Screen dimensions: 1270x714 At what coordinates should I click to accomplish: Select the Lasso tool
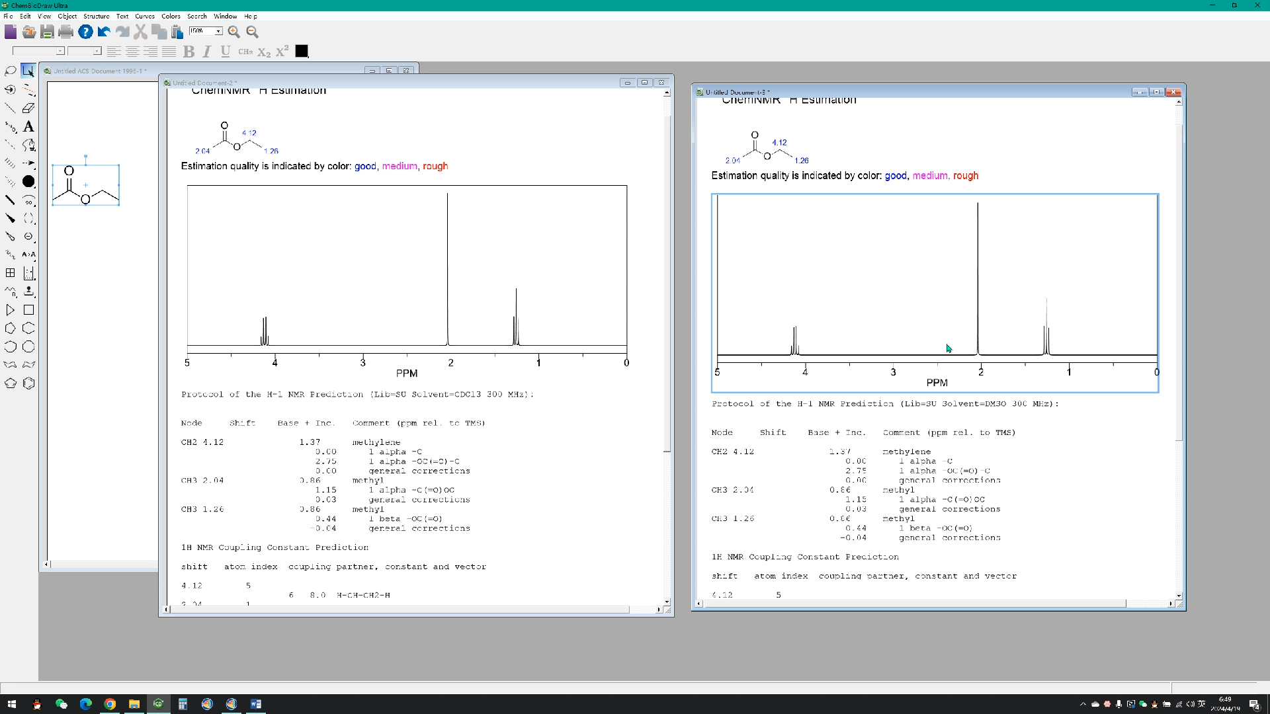click(10, 71)
